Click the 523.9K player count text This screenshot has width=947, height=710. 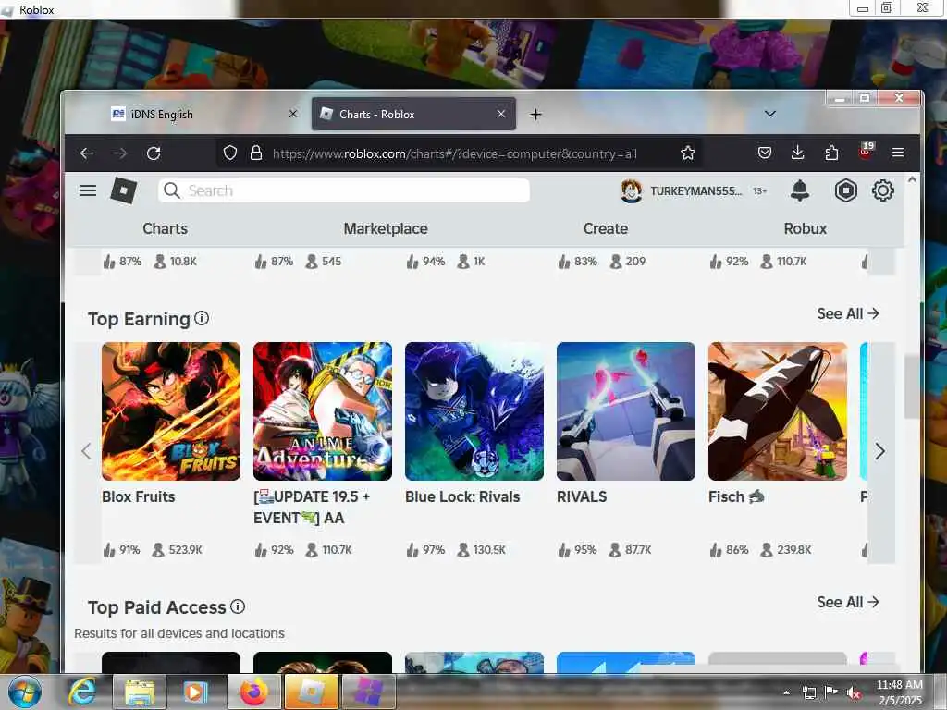pos(185,550)
